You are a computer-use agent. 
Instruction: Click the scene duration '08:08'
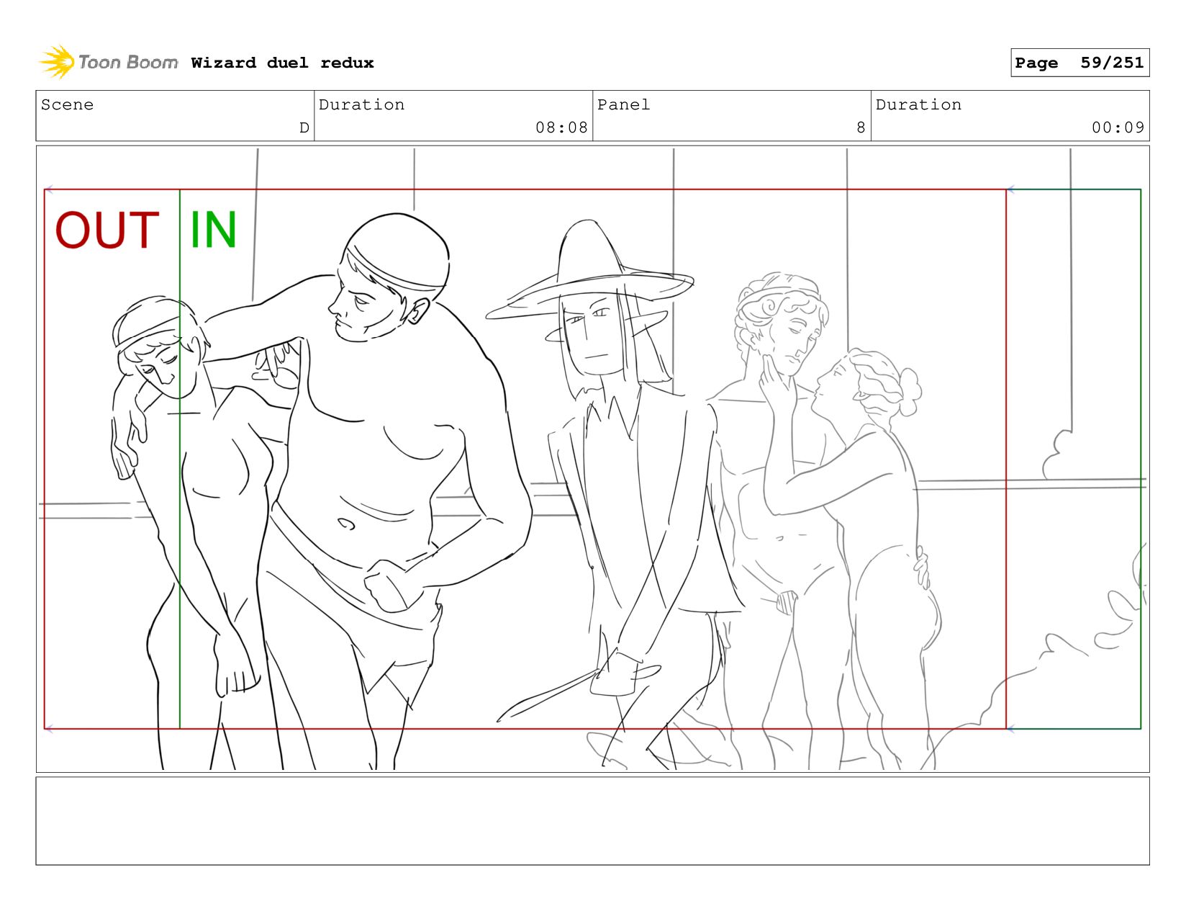tap(561, 127)
